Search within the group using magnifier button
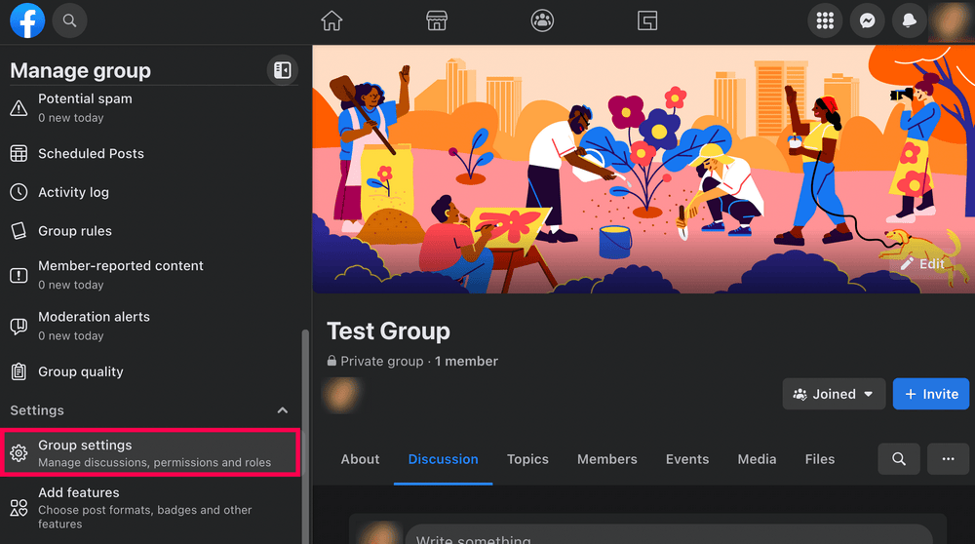The width and height of the screenshot is (975, 544). (x=899, y=459)
